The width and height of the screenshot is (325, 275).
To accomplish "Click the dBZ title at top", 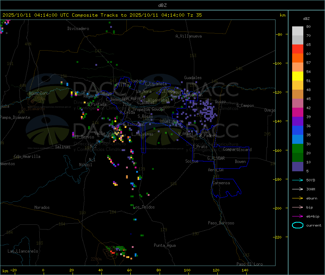I will tap(162, 5).
